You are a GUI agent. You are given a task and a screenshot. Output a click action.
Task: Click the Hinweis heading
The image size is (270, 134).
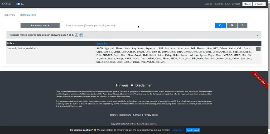(122, 85)
